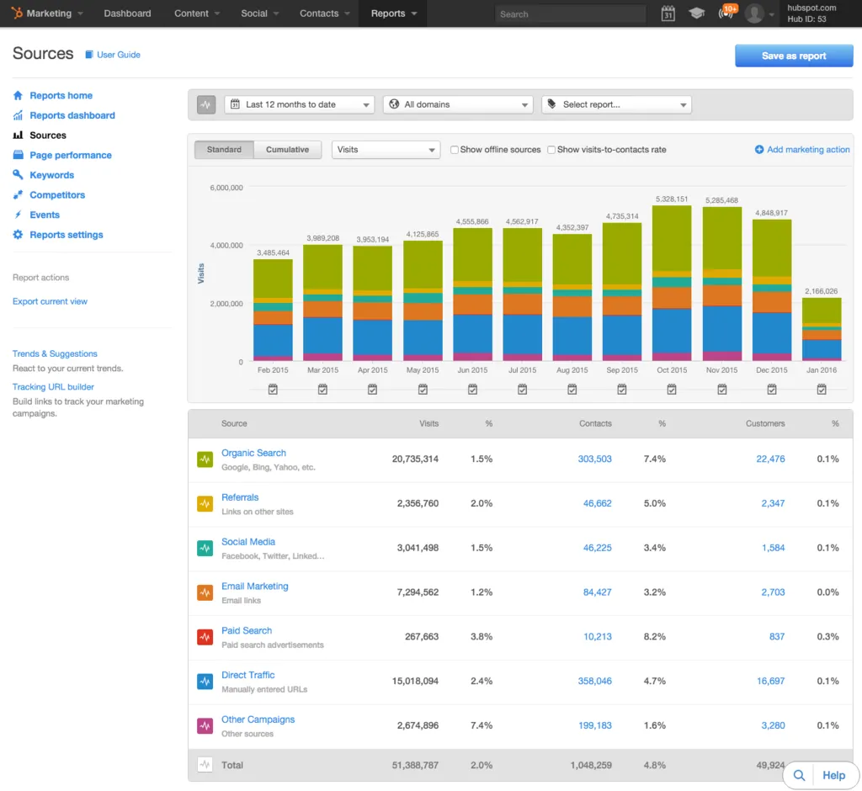The height and width of the screenshot is (791, 862).
Task: Expand the Reports menu
Action: coord(394,13)
